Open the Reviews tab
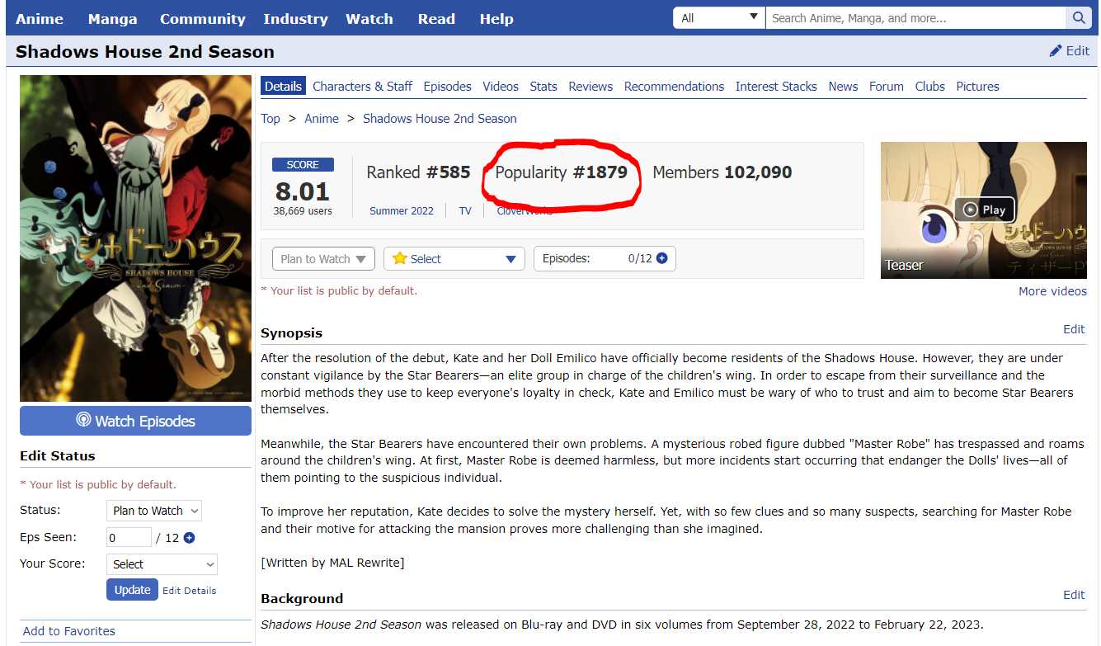This screenshot has width=1101, height=646. pos(590,87)
